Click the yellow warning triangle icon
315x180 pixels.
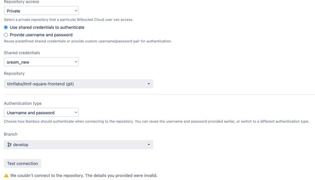[6, 176]
